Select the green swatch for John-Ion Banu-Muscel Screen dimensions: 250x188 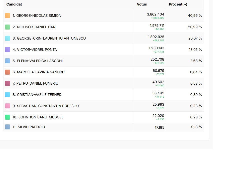click(8, 117)
